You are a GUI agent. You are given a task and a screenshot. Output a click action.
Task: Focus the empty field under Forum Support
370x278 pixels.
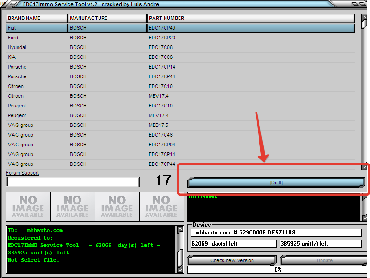pos(73,182)
